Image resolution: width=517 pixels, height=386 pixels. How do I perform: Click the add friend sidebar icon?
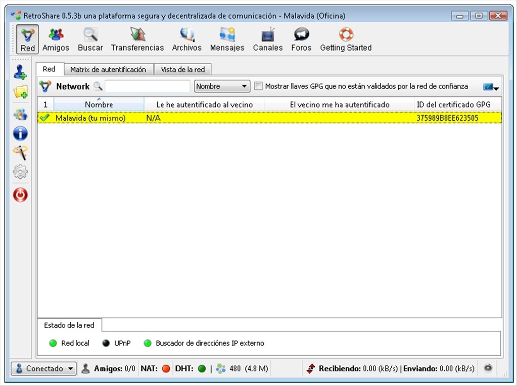tap(20, 72)
